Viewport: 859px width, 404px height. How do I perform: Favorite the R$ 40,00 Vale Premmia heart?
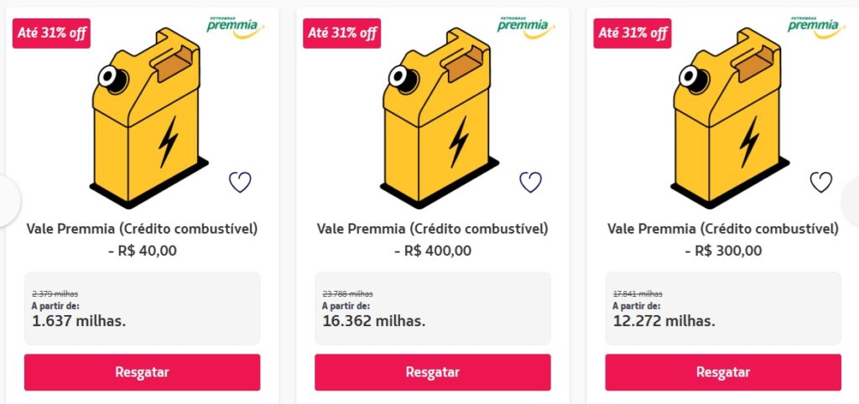(x=240, y=182)
